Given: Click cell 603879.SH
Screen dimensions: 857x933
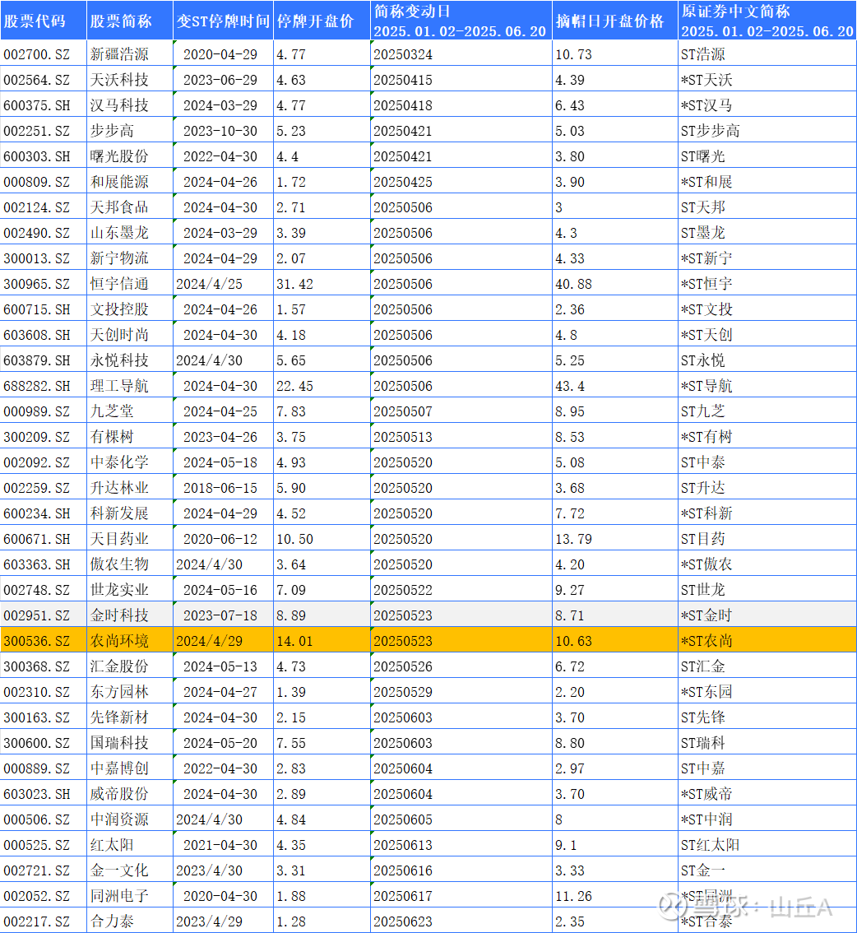Looking at the screenshot, I should click(44, 360).
